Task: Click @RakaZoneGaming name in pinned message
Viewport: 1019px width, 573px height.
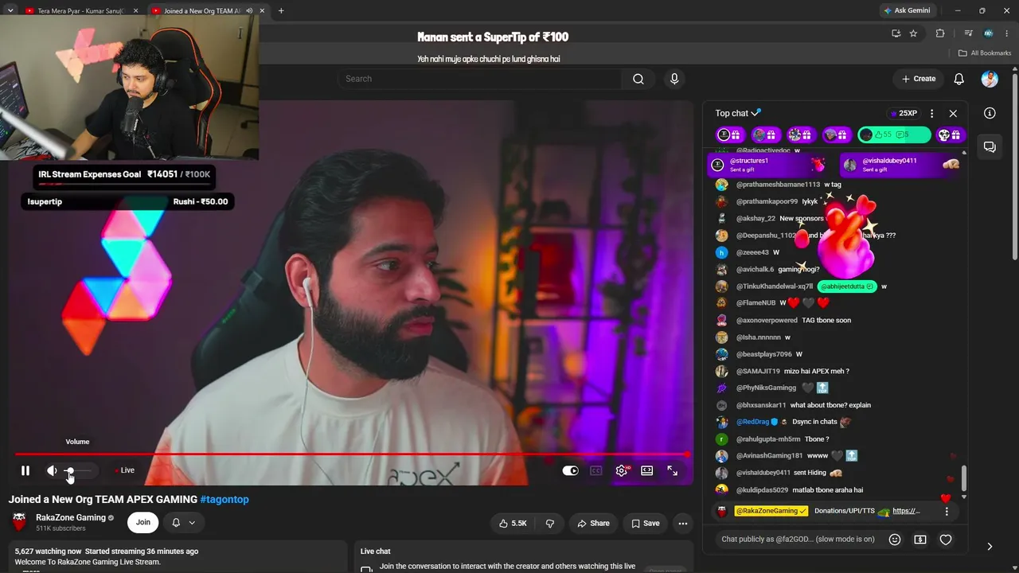Action: coord(771,511)
